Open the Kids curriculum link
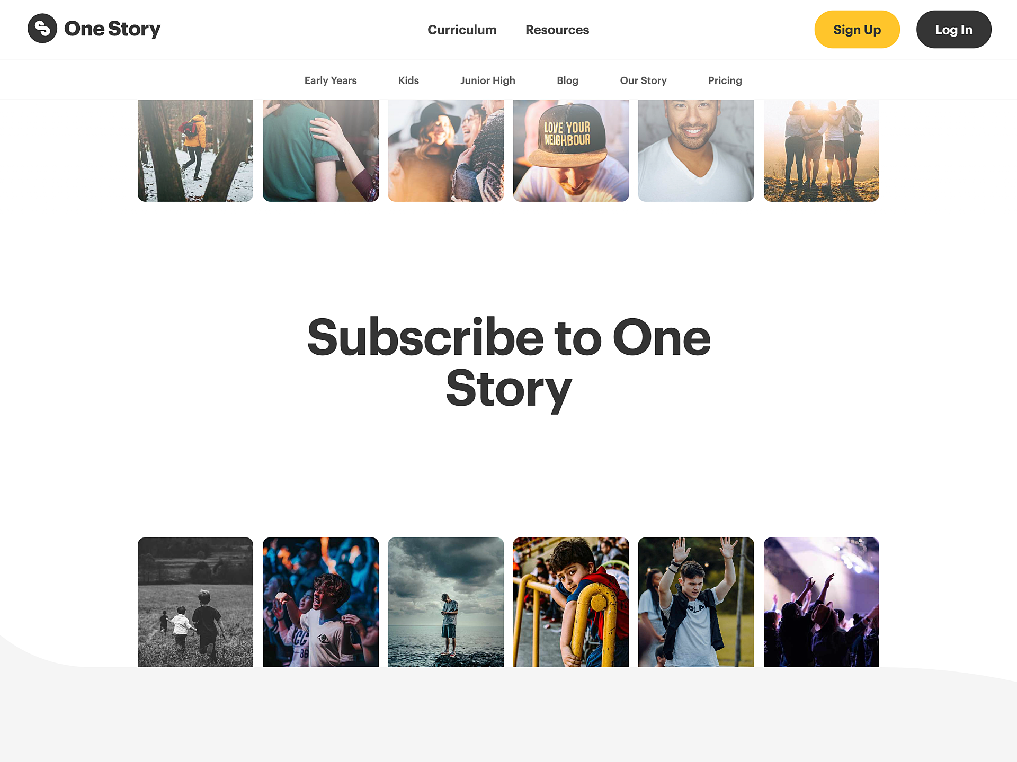This screenshot has height=762, width=1017. (x=408, y=80)
